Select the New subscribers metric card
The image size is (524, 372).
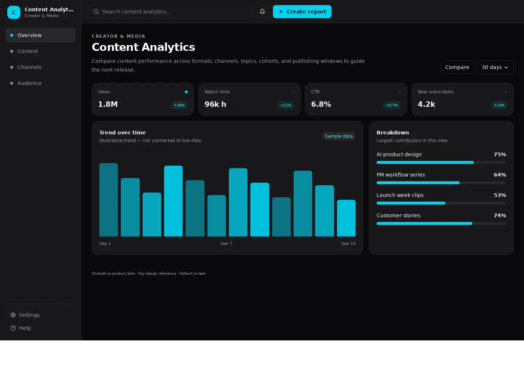tap(463, 99)
